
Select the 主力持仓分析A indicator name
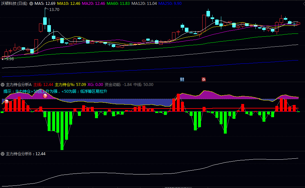tap(19, 85)
